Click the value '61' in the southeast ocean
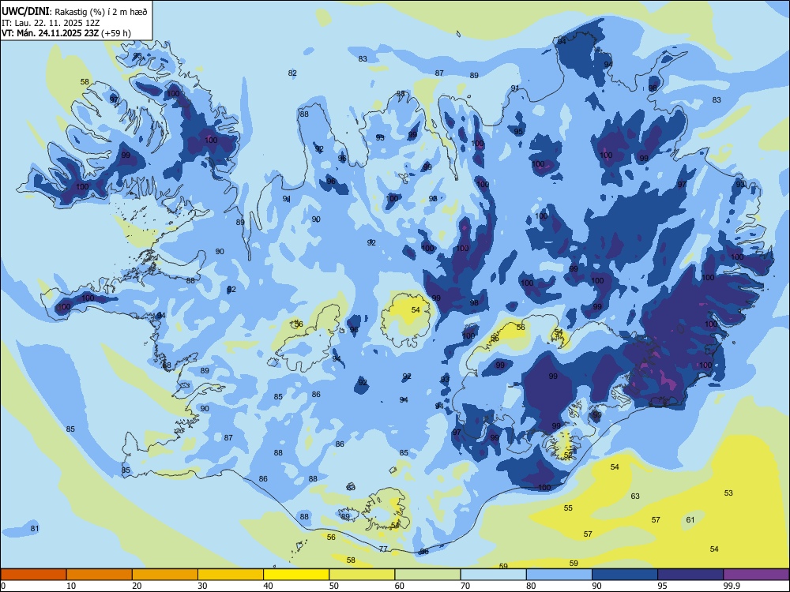Screen dimensions: 790x592 click(x=690, y=519)
